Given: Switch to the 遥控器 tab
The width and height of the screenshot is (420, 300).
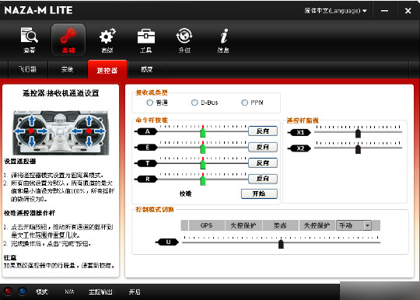Looking at the screenshot, I should pos(107,70).
